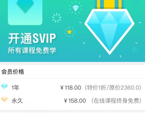Screen dimensions: 145x113
Task: Tap the small white diamond sparkle icon
Action: coord(76,8)
